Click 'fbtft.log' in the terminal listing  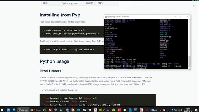tap(110, 51)
